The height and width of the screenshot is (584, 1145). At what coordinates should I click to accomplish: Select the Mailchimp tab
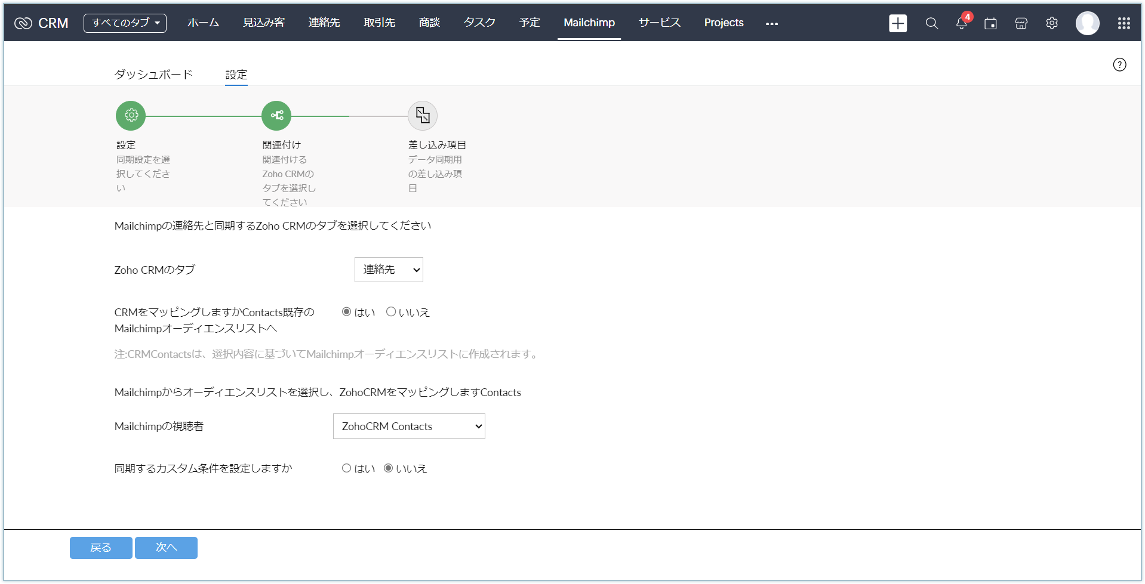(589, 23)
